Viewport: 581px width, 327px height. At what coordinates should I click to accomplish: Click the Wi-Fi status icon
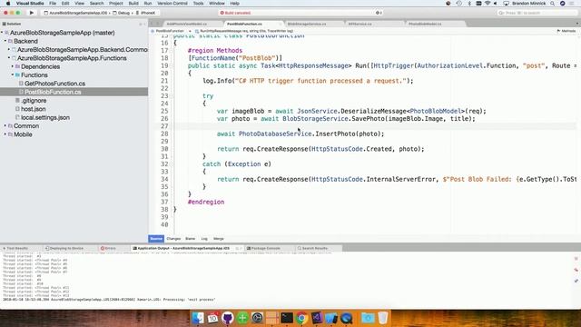point(487,4)
